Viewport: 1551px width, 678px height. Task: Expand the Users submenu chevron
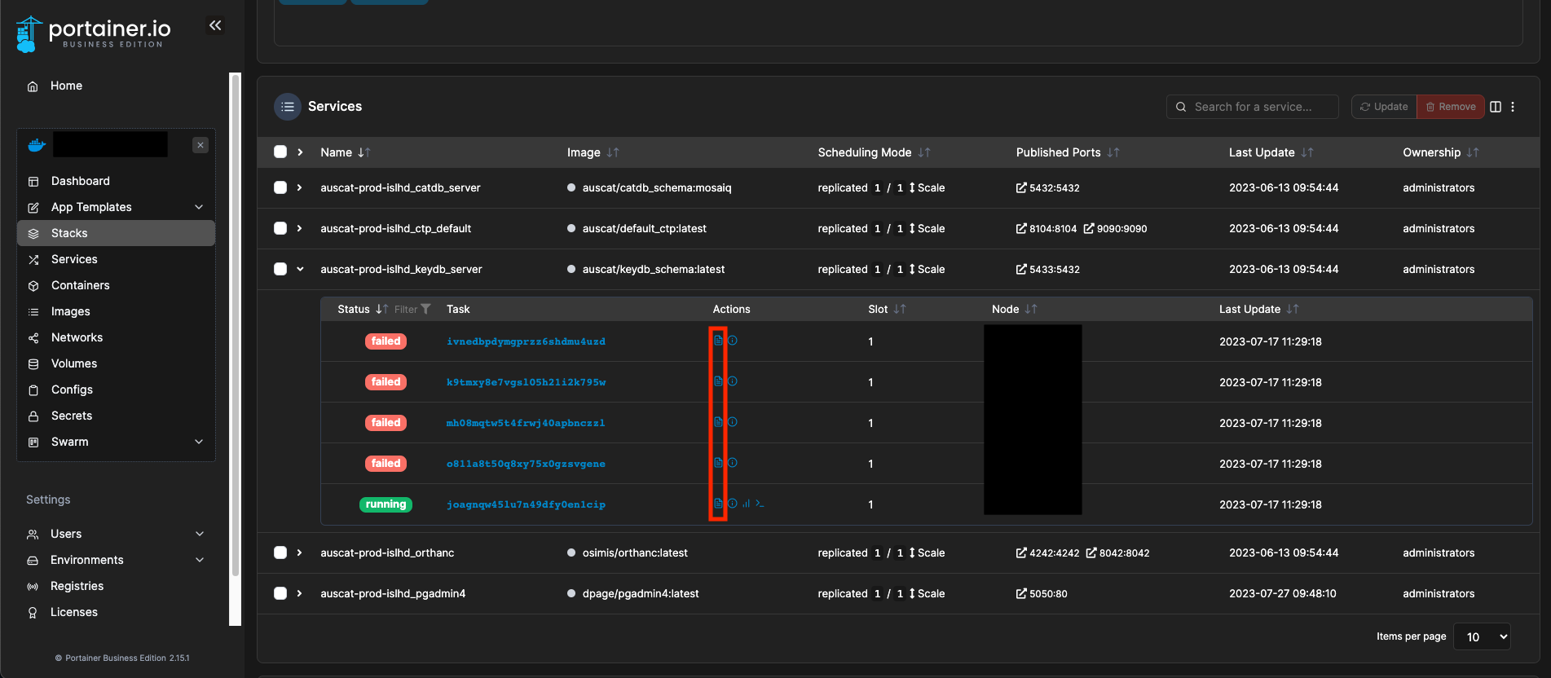point(199,534)
